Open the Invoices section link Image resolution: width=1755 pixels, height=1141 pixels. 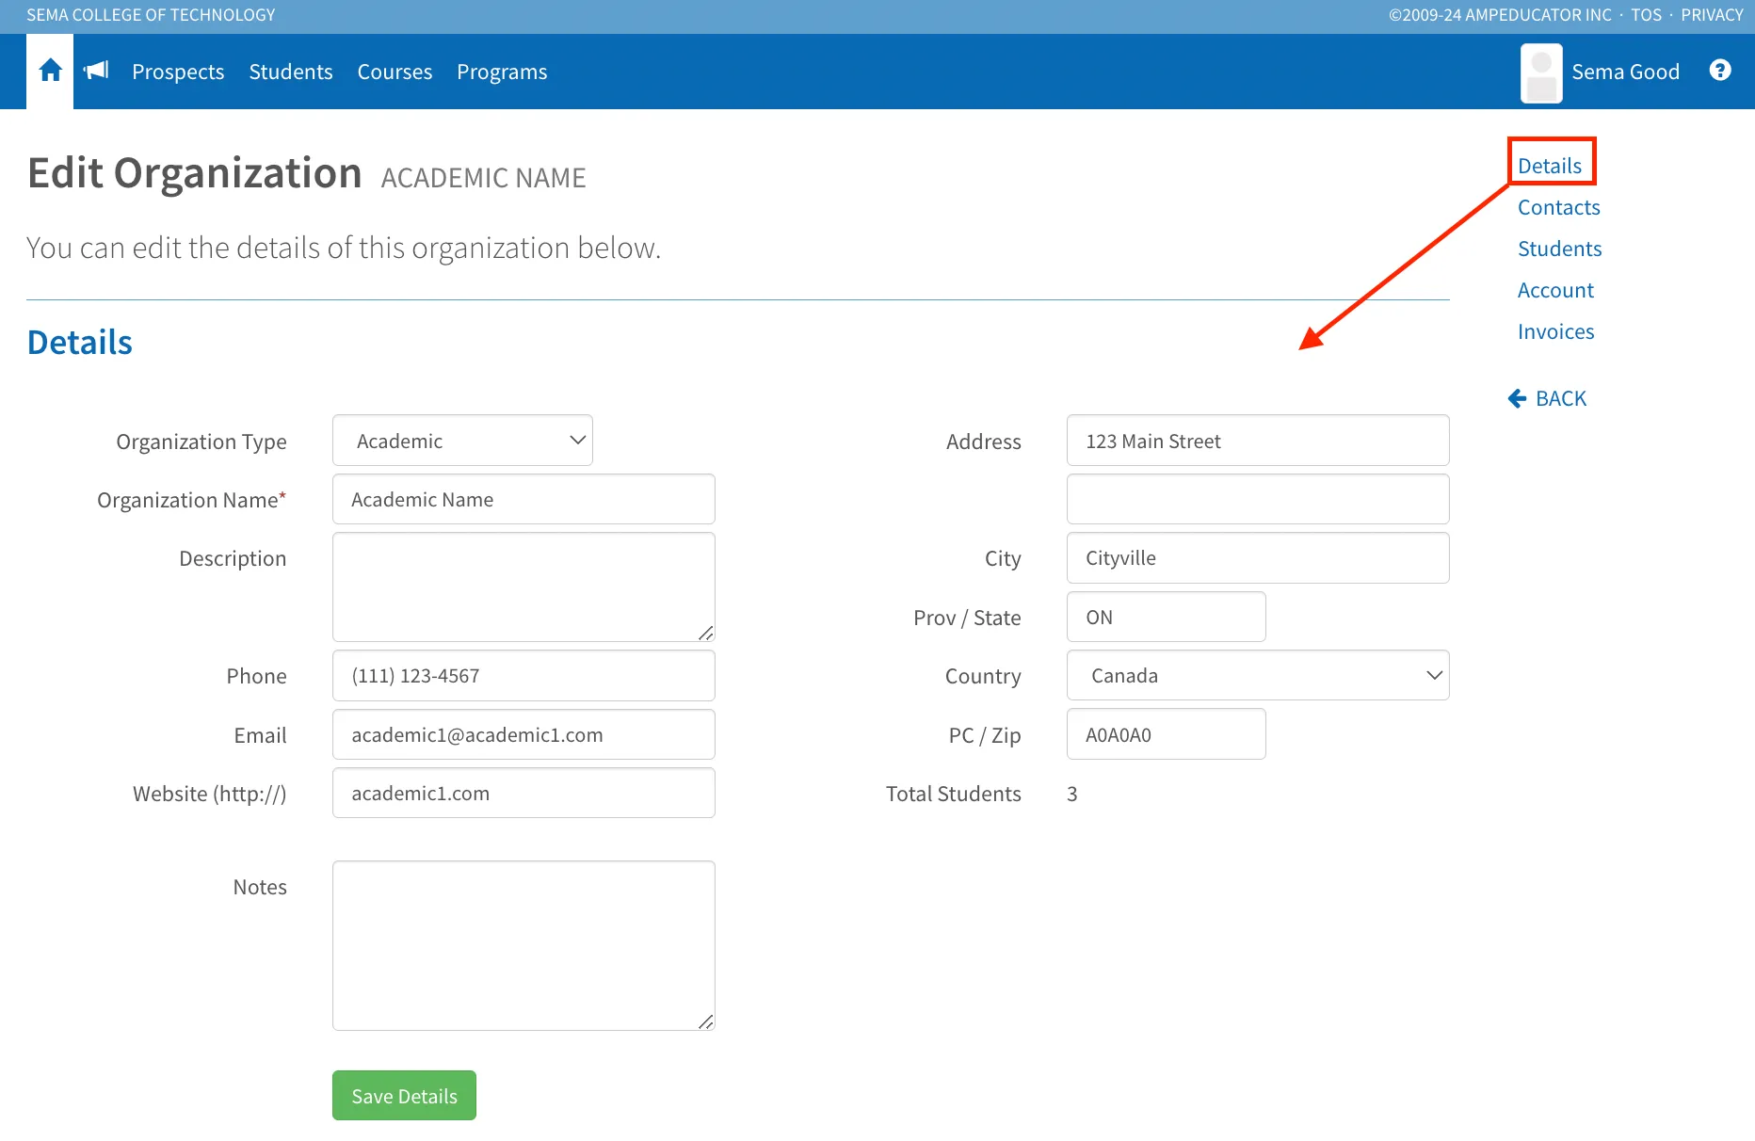point(1555,331)
